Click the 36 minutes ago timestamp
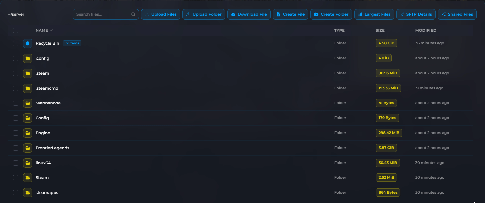 [x=430, y=43]
